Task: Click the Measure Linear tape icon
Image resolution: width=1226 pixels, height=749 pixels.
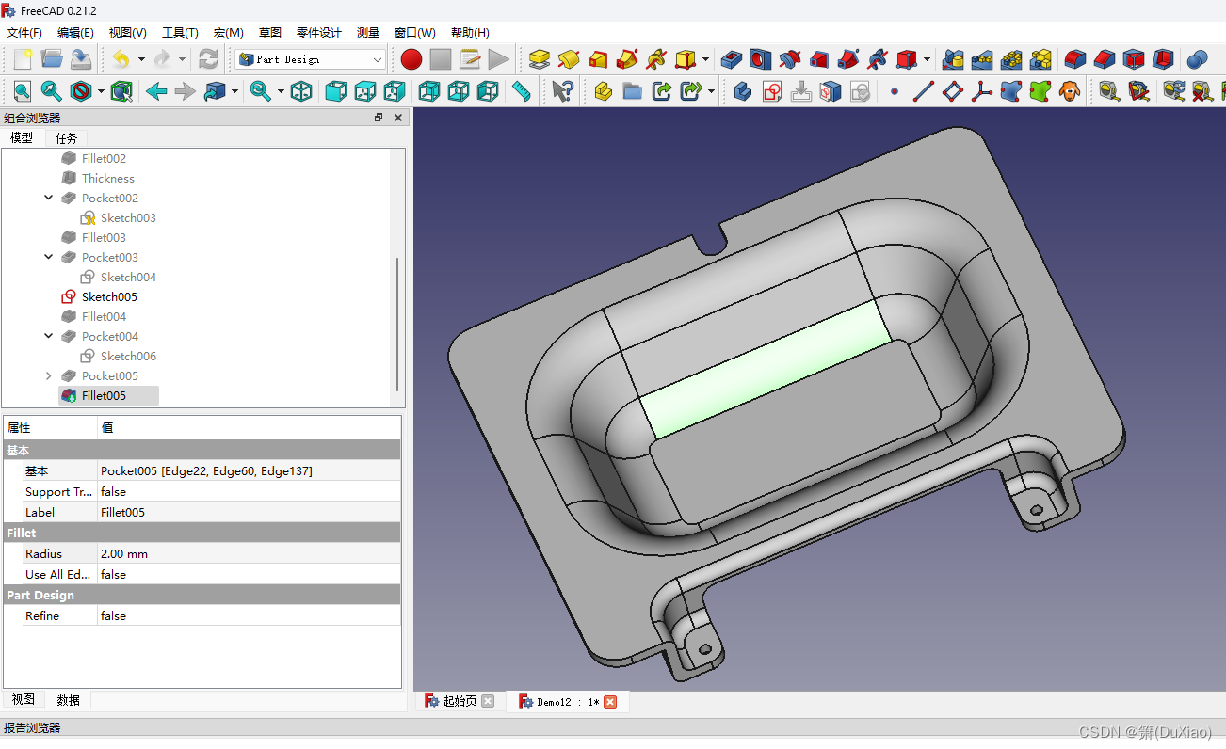Action: click(x=1110, y=91)
